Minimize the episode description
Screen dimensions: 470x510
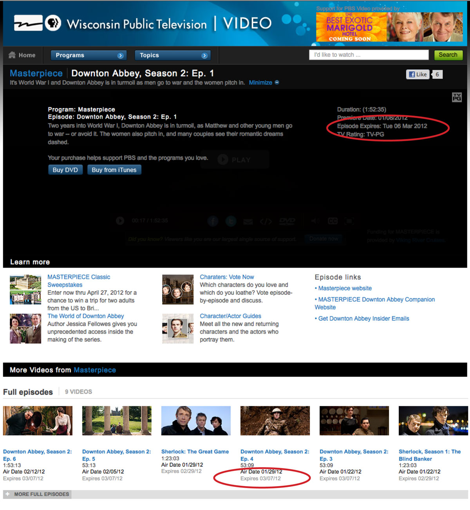[264, 83]
